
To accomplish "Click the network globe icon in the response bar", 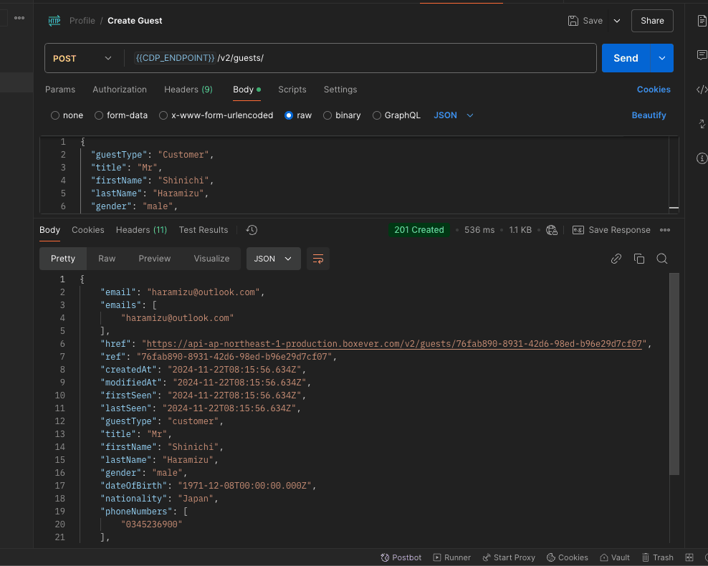I will click(x=551, y=230).
